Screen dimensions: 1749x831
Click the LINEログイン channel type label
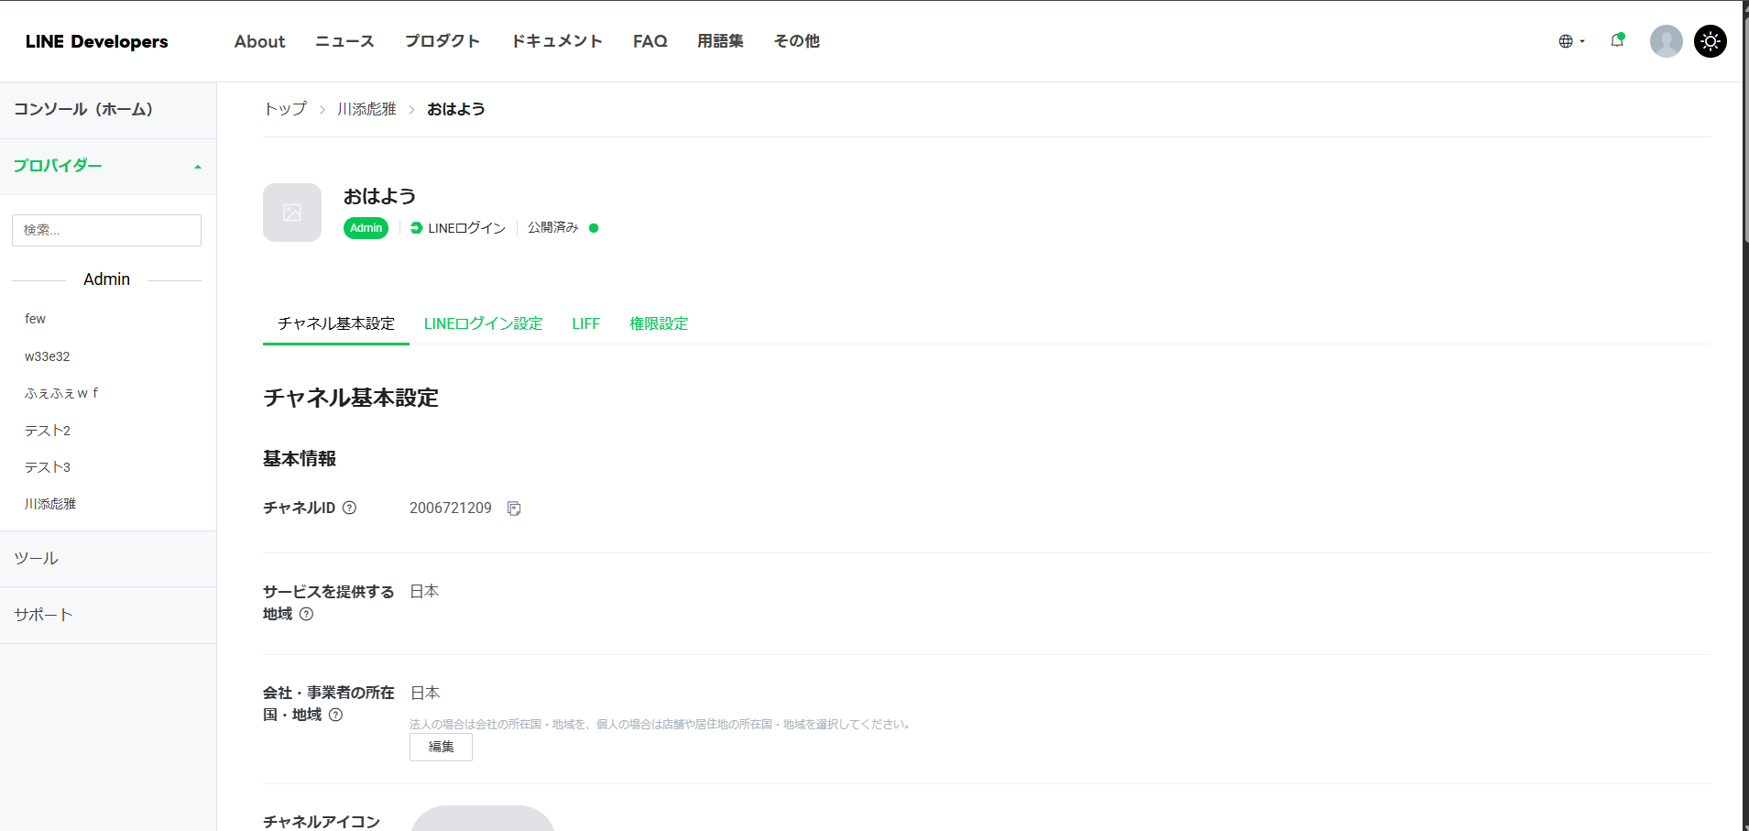tap(458, 228)
